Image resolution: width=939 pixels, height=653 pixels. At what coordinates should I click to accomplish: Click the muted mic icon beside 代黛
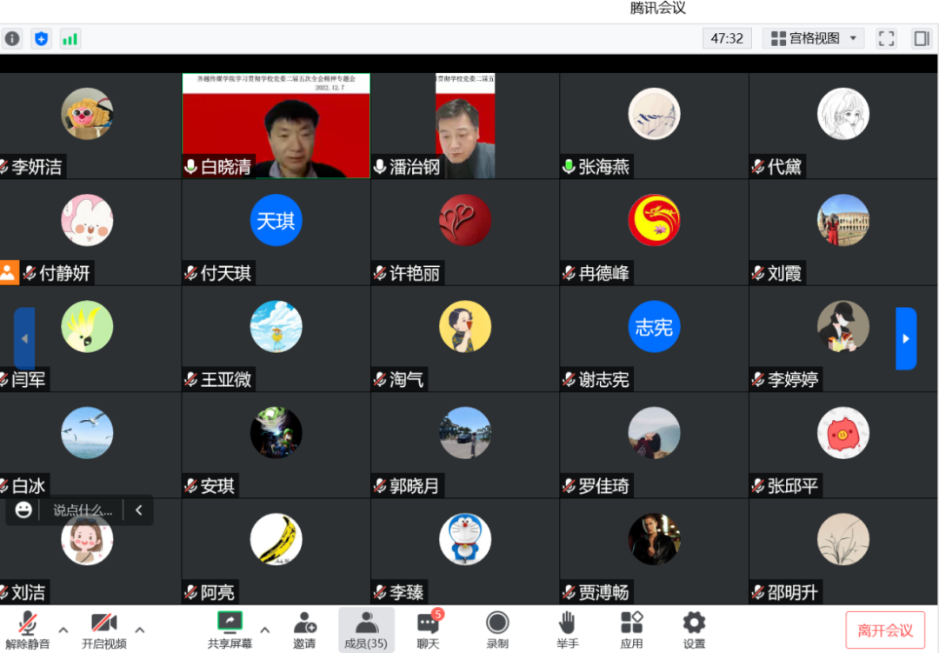[758, 167]
